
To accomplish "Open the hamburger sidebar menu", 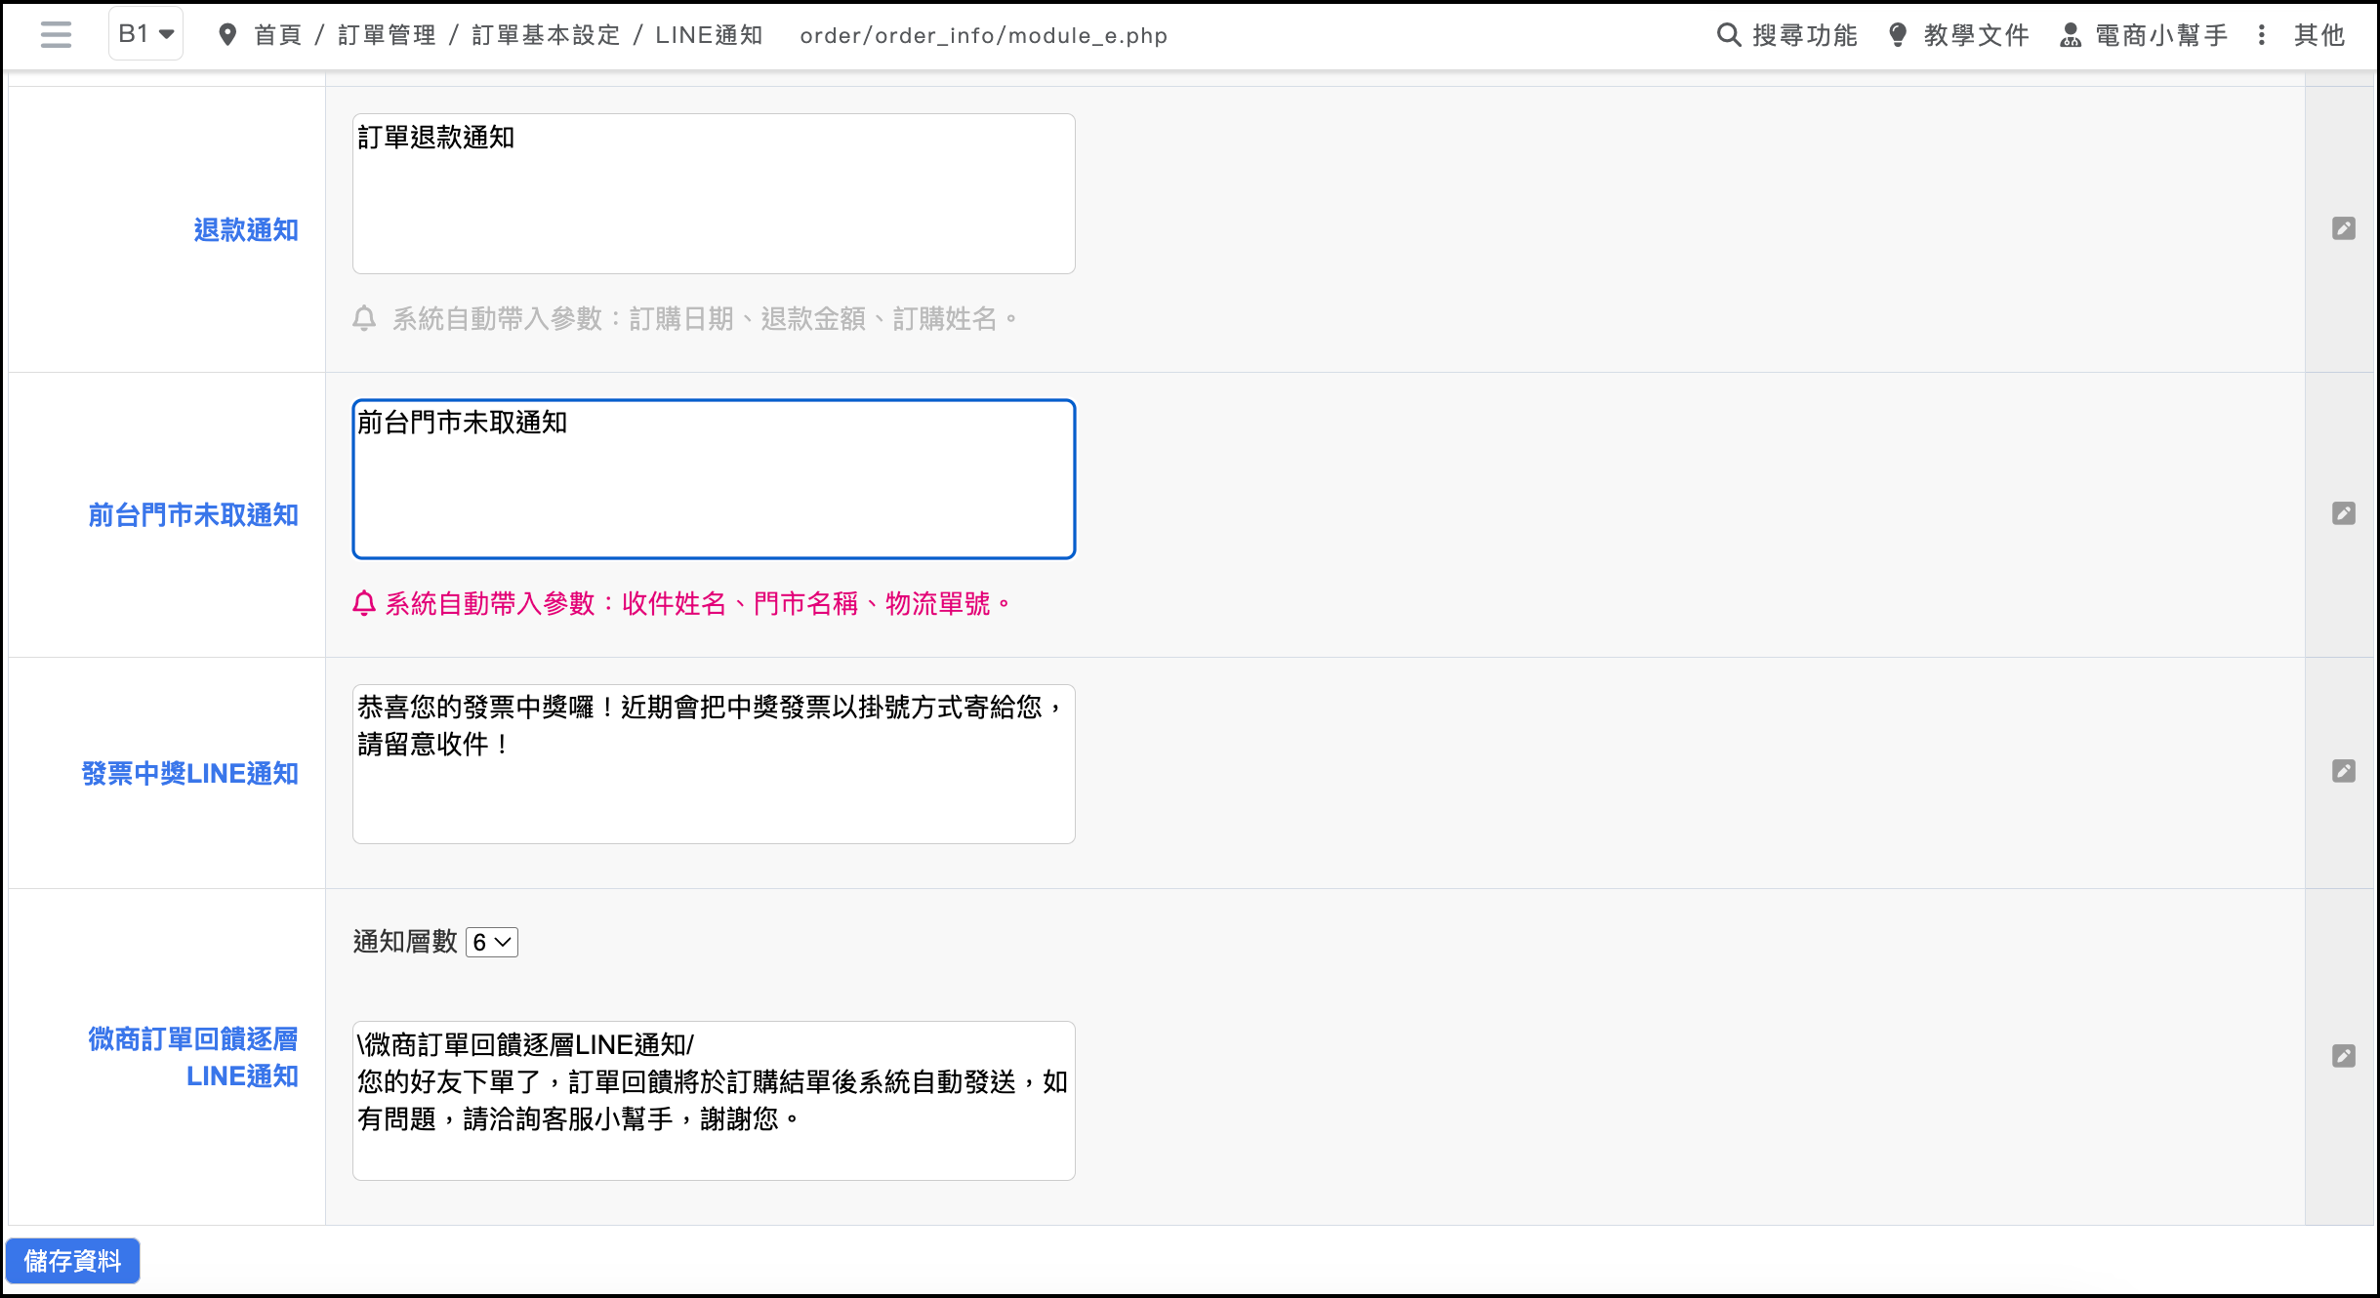I will tap(57, 35).
